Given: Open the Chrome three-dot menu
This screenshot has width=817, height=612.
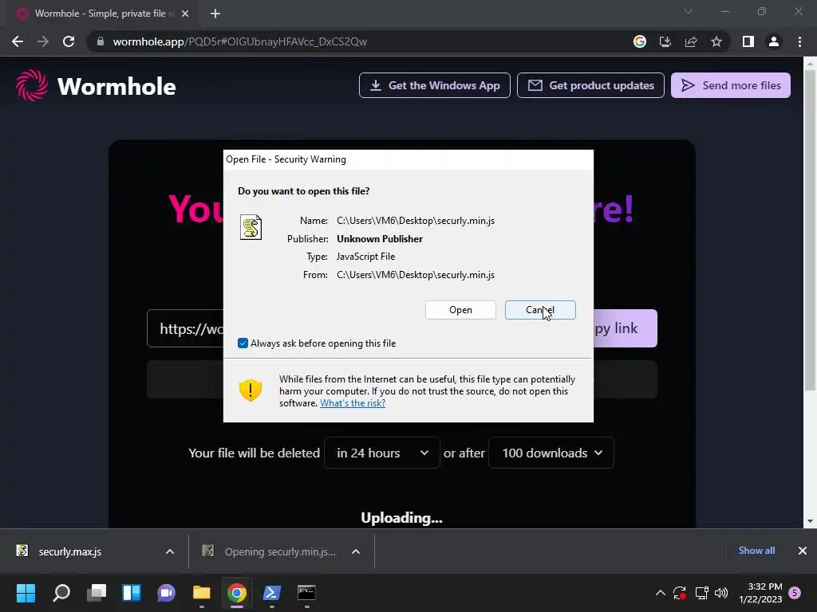Looking at the screenshot, I should point(799,41).
